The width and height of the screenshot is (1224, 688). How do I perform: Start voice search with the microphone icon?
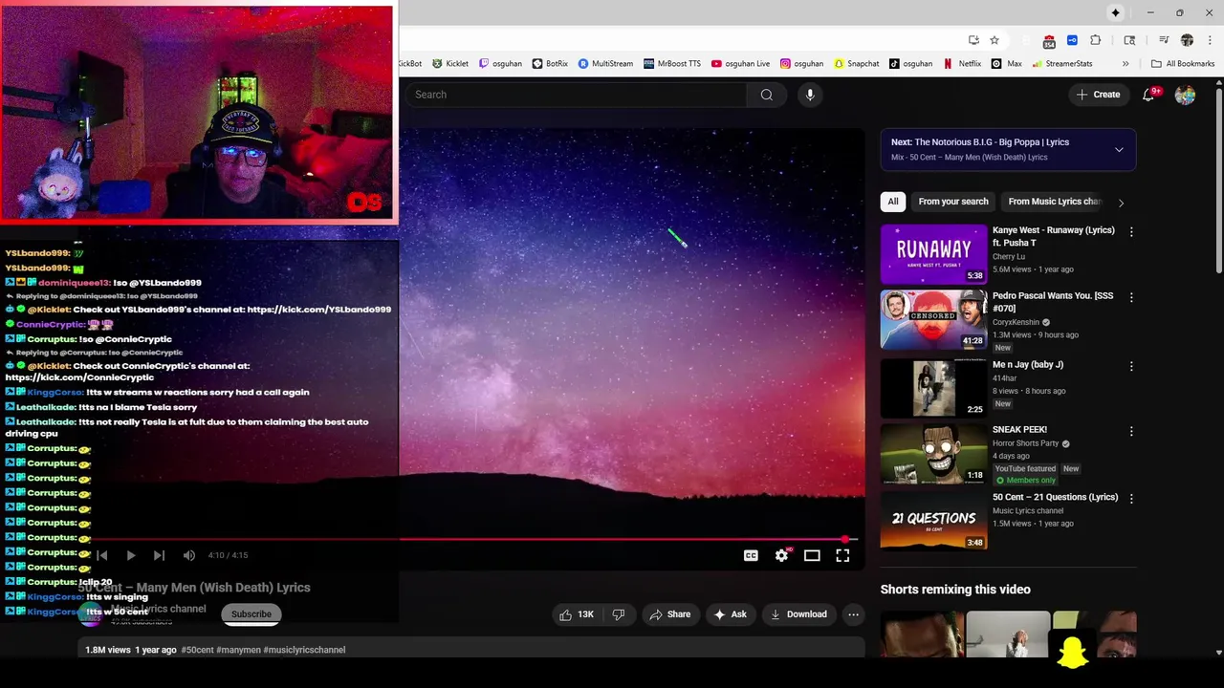pos(810,95)
